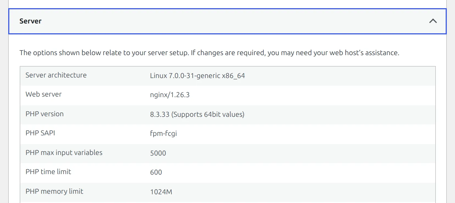Image resolution: width=455 pixels, height=203 pixels.
Task: Click the 'Linux 7.0.0-31-generic' kernel text
Action: tap(185, 76)
